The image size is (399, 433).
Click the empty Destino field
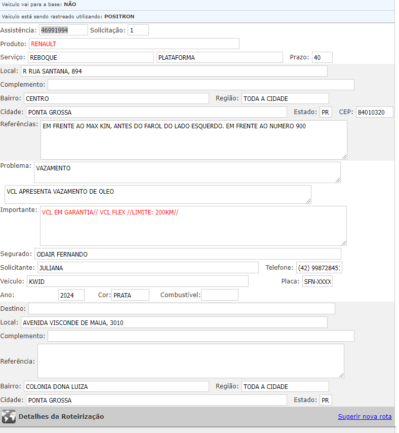[x=182, y=308]
